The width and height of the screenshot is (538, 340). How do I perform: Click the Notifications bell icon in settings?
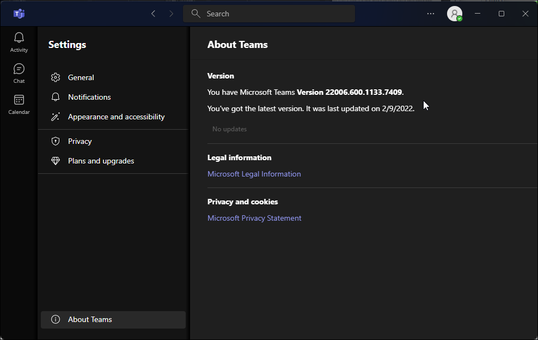55,97
